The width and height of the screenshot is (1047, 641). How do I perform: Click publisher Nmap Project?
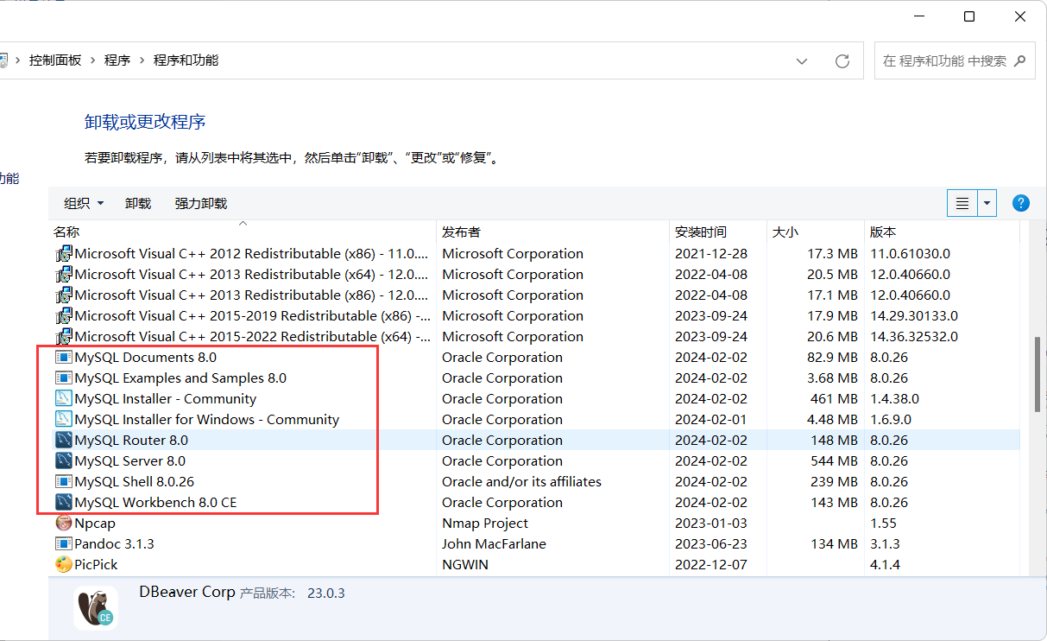pos(485,523)
